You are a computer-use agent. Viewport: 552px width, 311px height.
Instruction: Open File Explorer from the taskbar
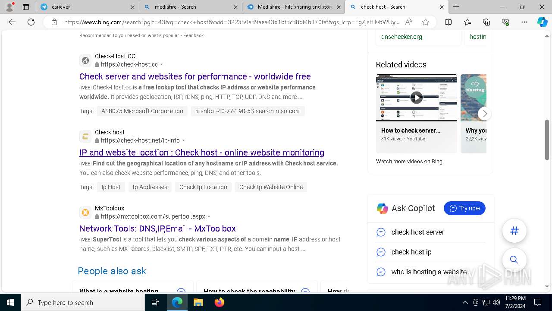coord(198,302)
